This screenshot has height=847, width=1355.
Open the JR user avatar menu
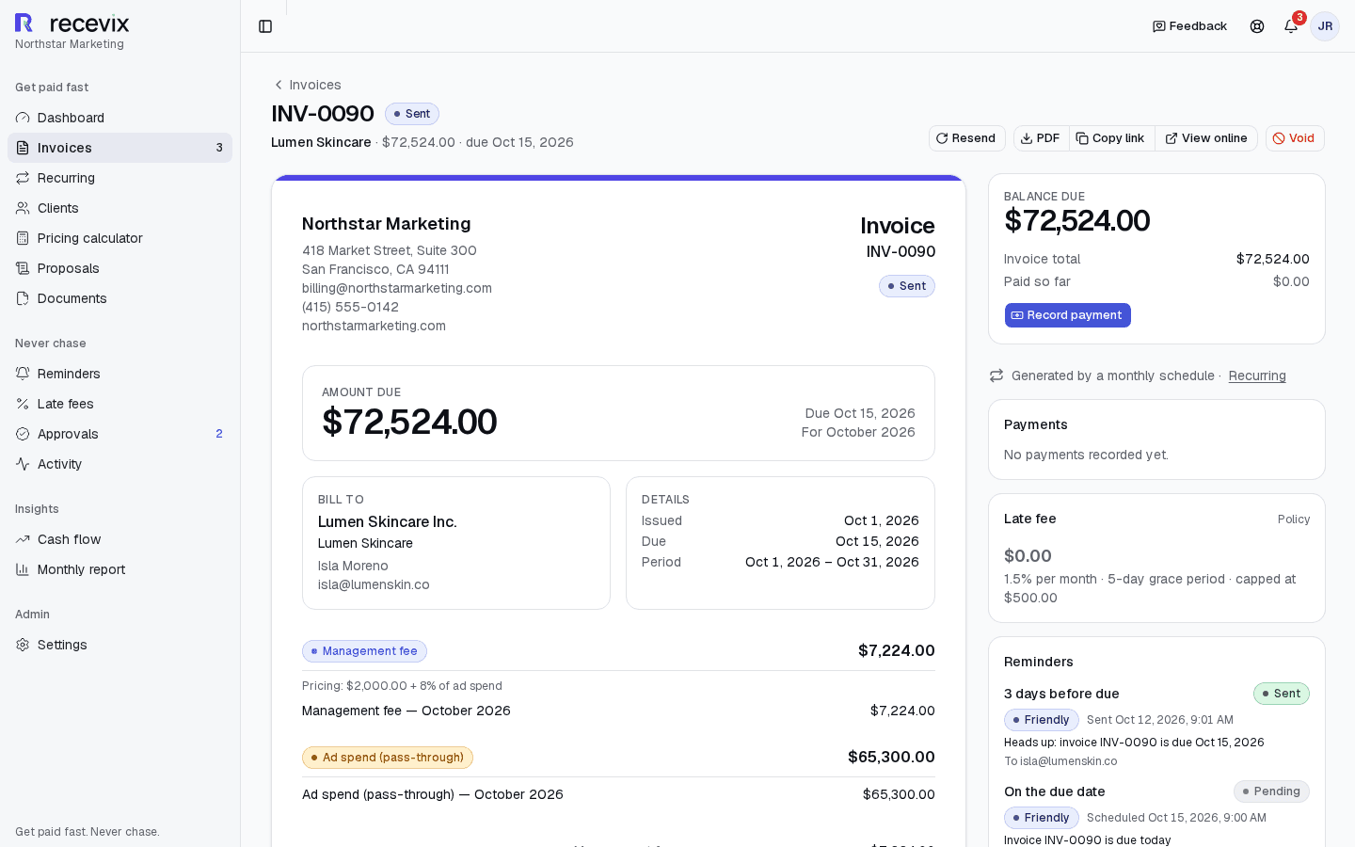pos(1325,26)
